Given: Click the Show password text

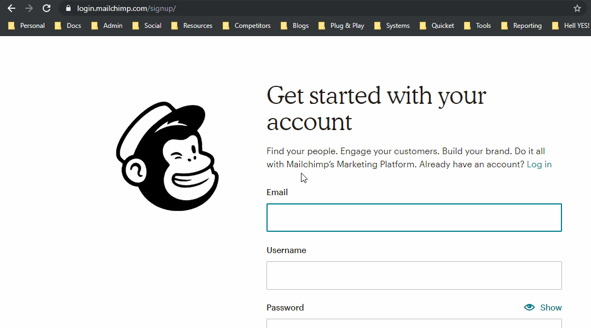Looking at the screenshot, I should pyautogui.click(x=551, y=308).
